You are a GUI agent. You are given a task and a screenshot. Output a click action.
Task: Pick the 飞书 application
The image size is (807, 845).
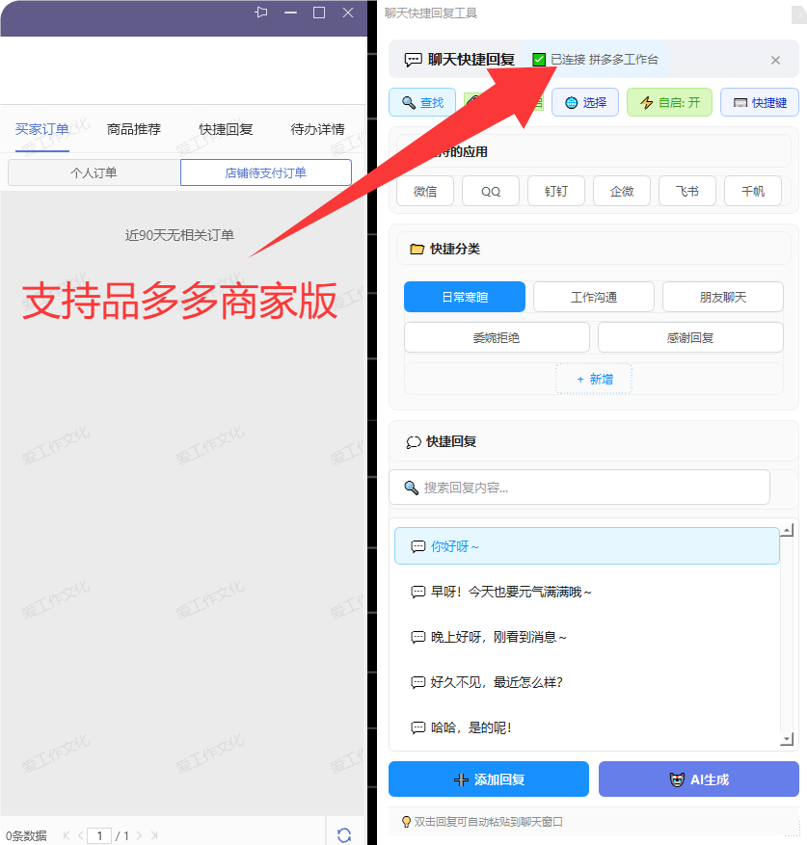pos(686,191)
